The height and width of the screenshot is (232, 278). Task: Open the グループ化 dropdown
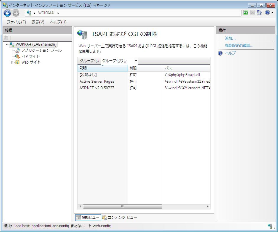coord(119,61)
